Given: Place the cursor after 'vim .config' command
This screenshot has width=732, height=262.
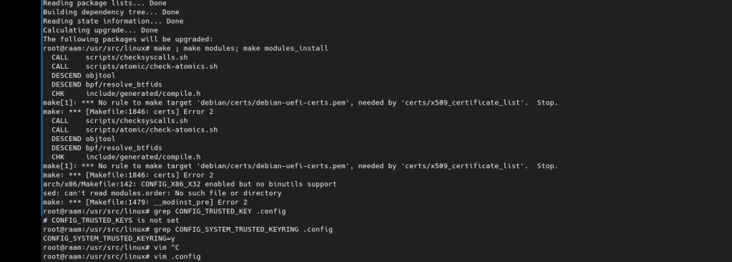Looking at the screenshot, I should tap(201, 256).
